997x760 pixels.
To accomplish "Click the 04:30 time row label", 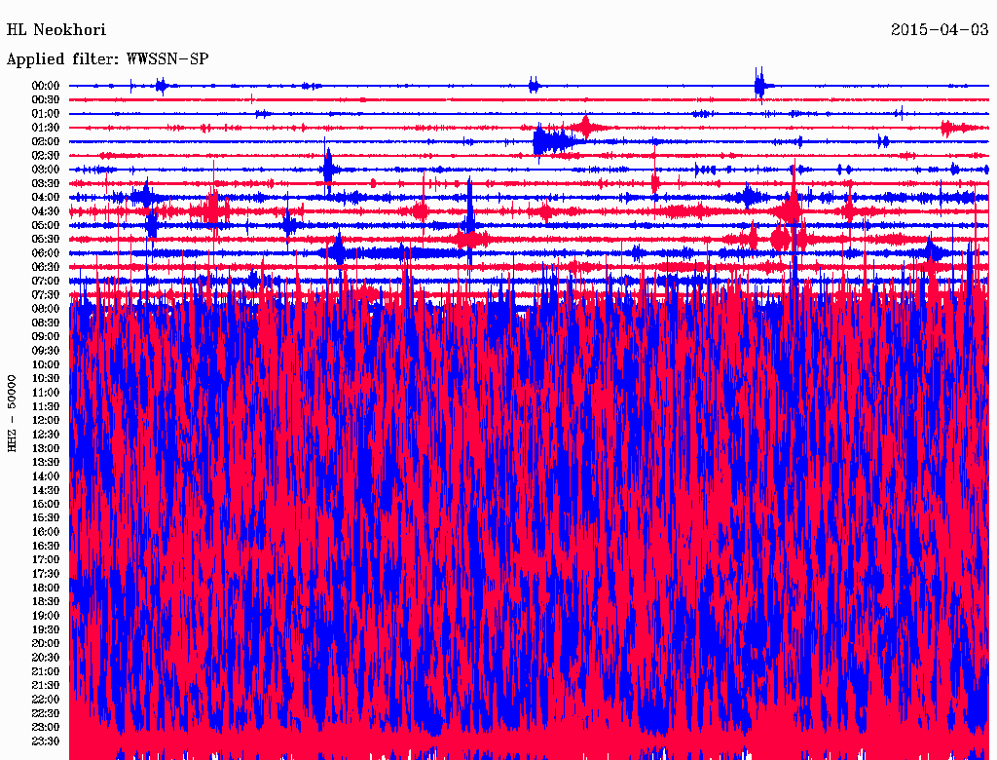I will click(x=46, y=211).
